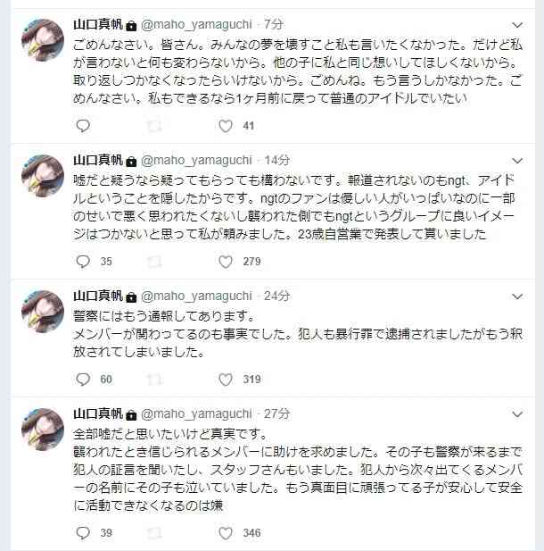Reply to tweet with 39 comments
The image size is (544, 551).
(83, 533)
